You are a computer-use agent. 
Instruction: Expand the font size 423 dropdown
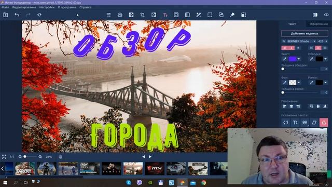tap(326, 41)
